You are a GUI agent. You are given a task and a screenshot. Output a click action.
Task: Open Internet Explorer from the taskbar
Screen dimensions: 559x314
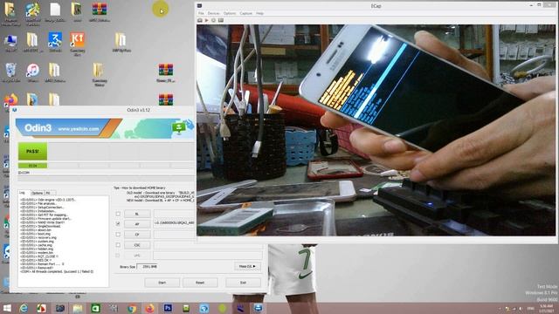24,308
